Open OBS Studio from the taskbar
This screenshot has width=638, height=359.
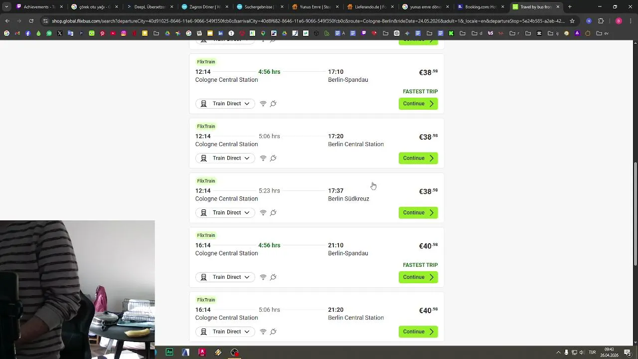coord(235,352)
